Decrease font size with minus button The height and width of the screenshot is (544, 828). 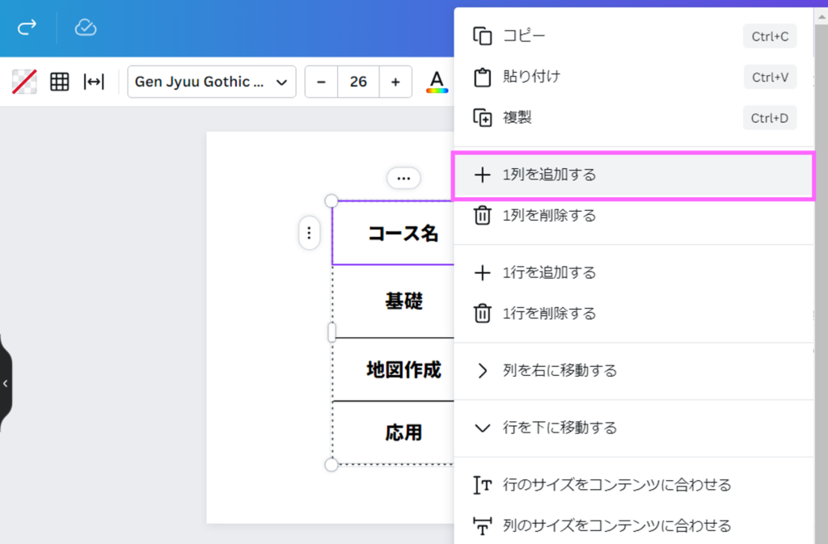tap(321, 82)
